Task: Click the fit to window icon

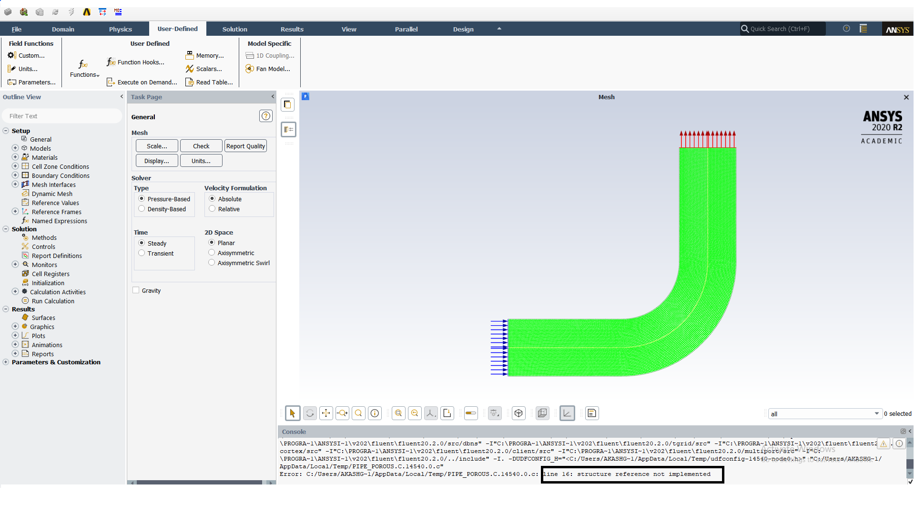Action: tap(398, 413)
